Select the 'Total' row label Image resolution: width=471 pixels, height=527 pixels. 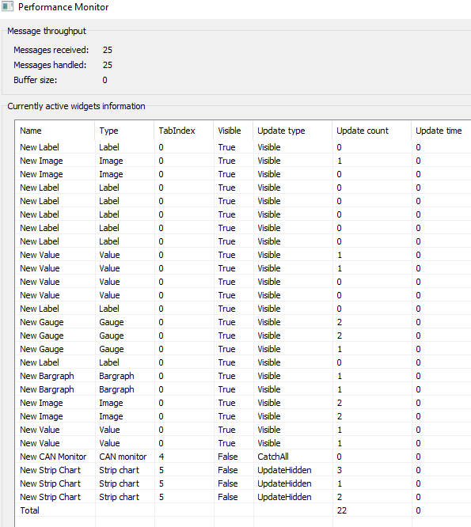pyautogui.click(x=29, y=510)
